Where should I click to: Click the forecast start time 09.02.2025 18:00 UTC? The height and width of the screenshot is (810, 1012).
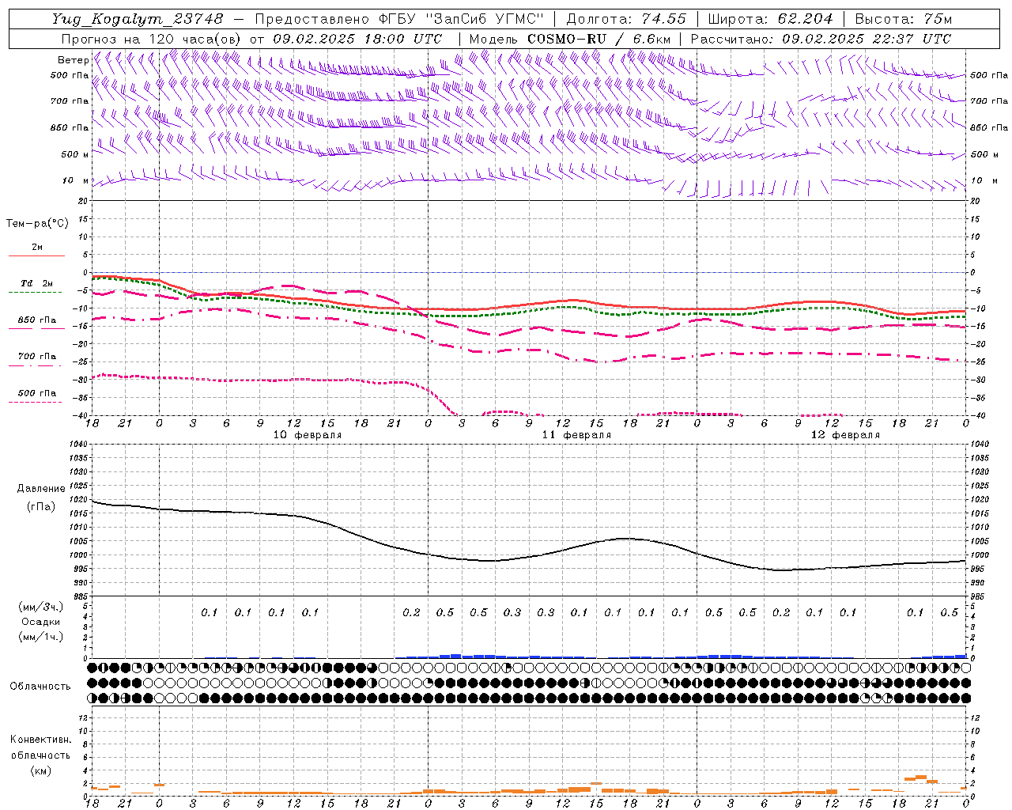[357, 38]
